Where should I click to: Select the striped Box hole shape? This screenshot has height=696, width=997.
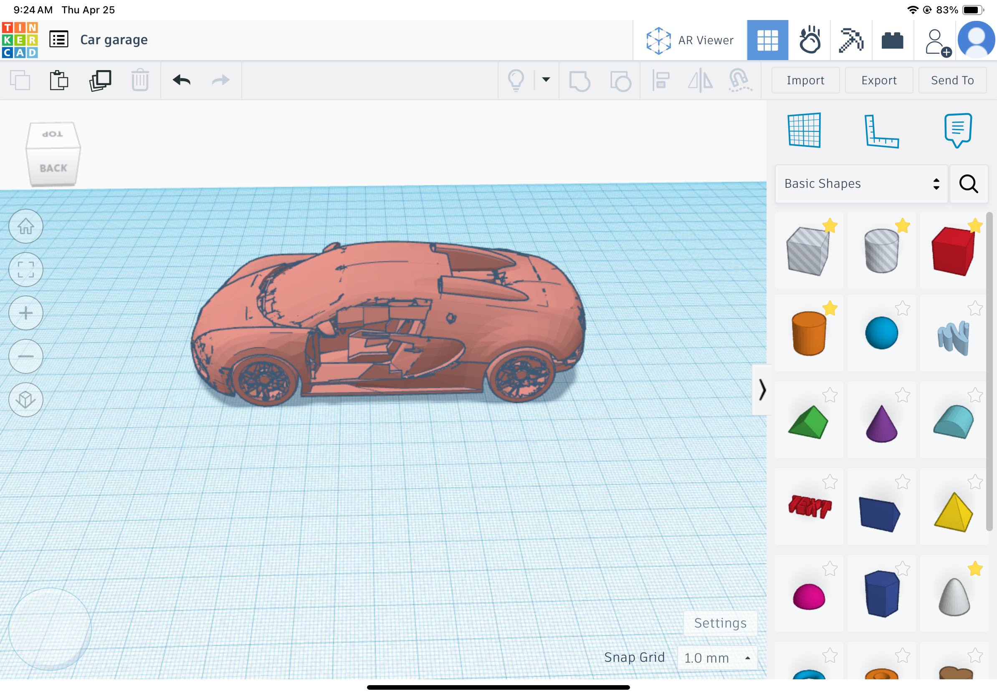click(808, 251)
